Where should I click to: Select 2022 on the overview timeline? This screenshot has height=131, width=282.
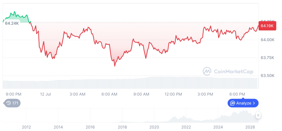pos(186,127)
